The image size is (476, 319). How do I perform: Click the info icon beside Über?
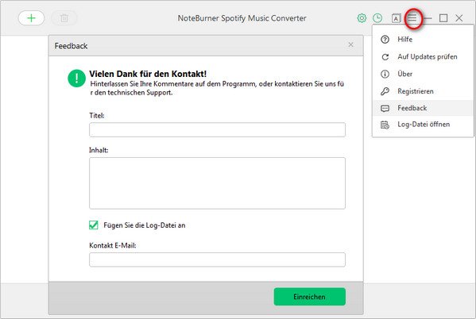pos(385,74)
